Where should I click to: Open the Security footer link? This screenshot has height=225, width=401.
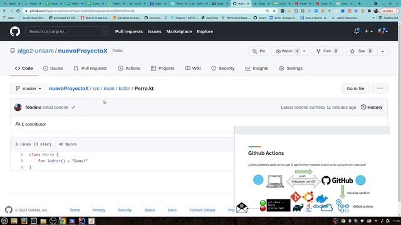pos(125,210)
